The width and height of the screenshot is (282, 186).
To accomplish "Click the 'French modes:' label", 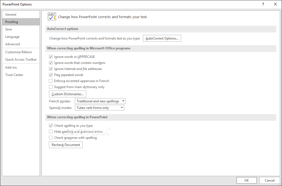I will point(60,101).
